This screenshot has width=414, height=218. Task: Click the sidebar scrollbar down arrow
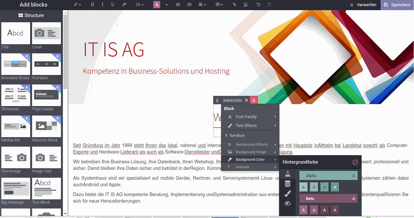(x=66, y=214)
